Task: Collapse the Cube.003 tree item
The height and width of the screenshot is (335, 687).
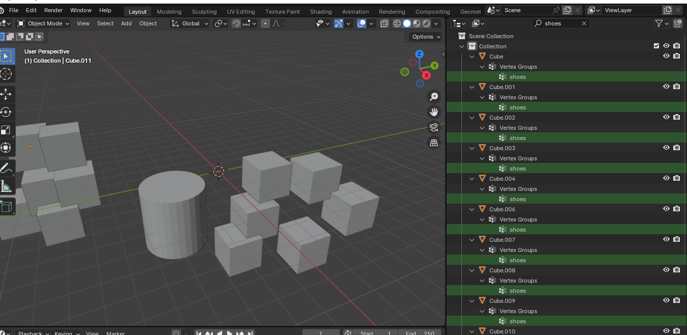Action: click(472, 148)
